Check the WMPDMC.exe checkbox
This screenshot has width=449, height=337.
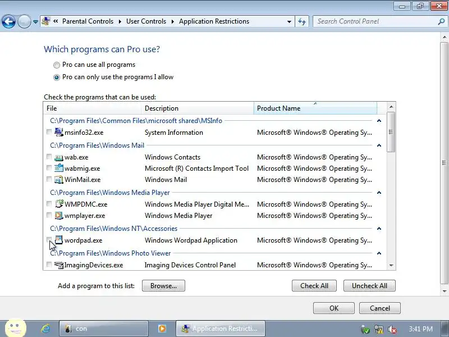click(x=49, y=204)
